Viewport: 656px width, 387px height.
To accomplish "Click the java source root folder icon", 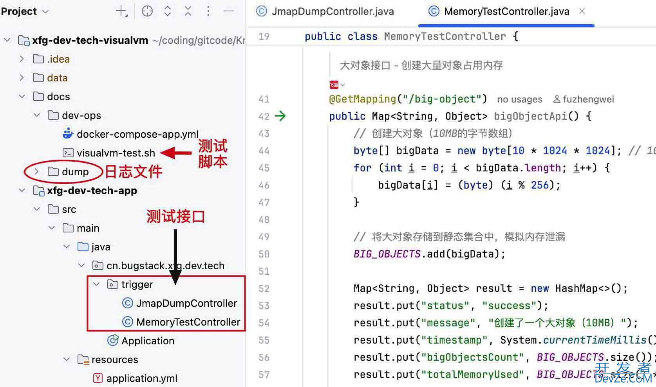I will 83,247.
